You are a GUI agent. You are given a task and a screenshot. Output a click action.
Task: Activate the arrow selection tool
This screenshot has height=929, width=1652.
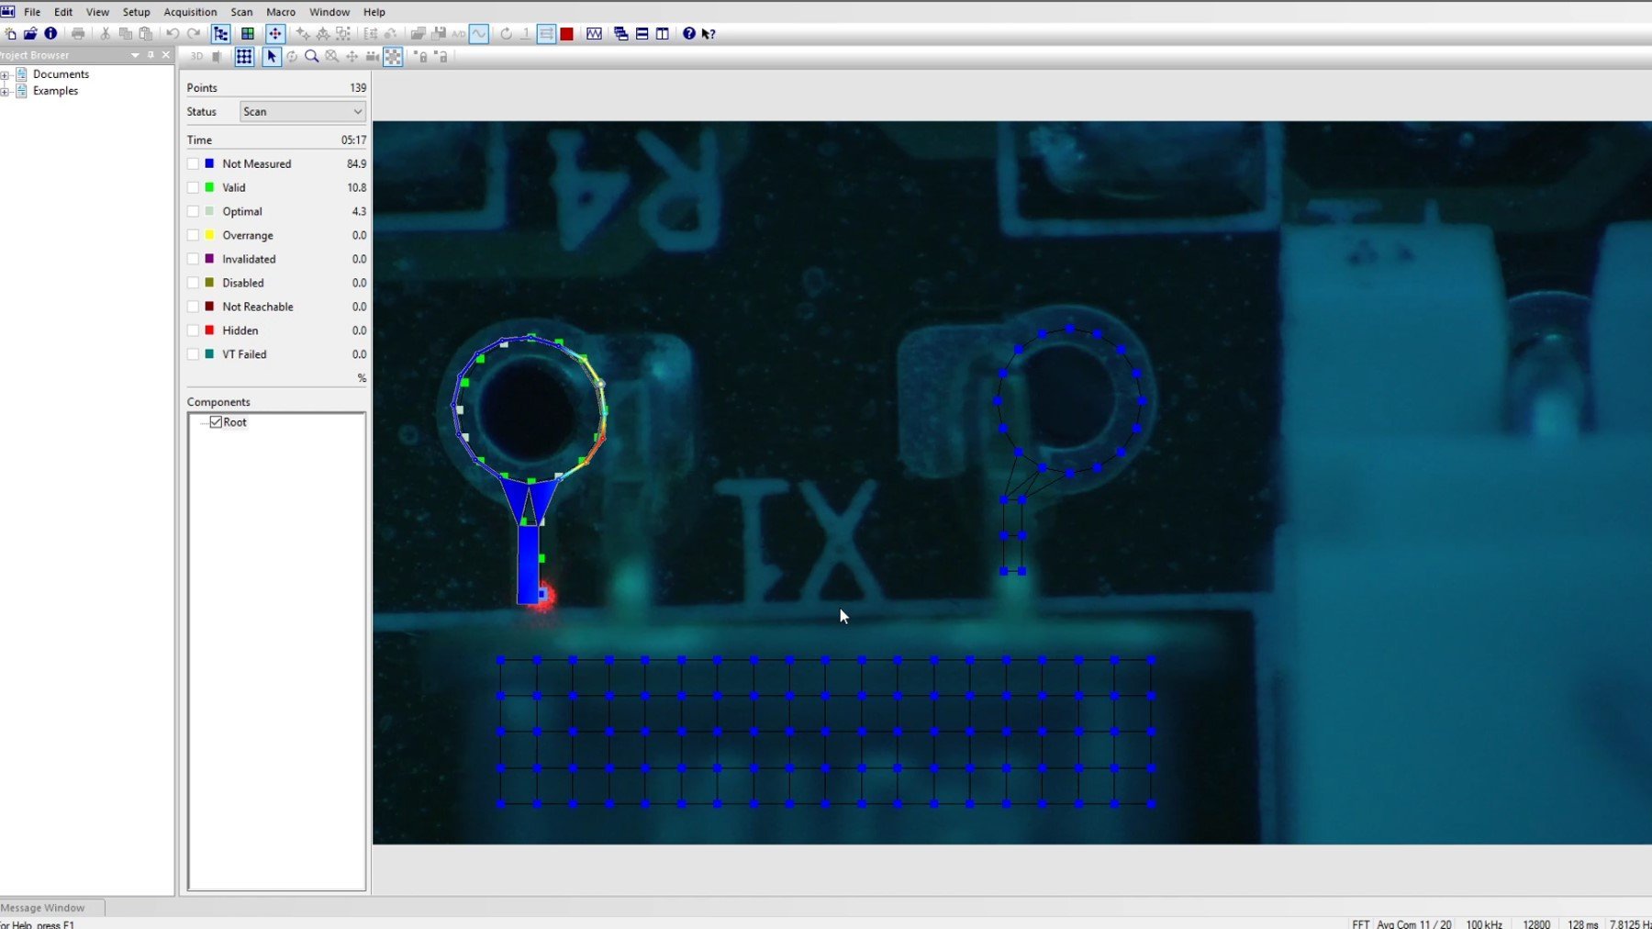click(x=272, y=57)
